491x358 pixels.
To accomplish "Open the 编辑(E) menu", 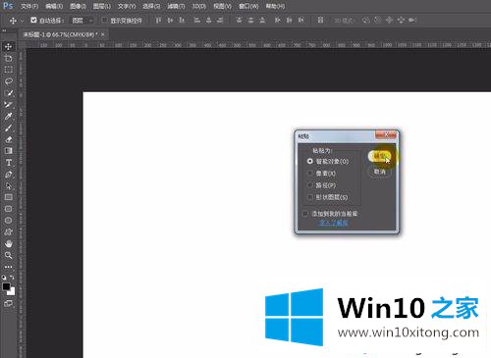I will pyautogui.click(x=54, y=6).
